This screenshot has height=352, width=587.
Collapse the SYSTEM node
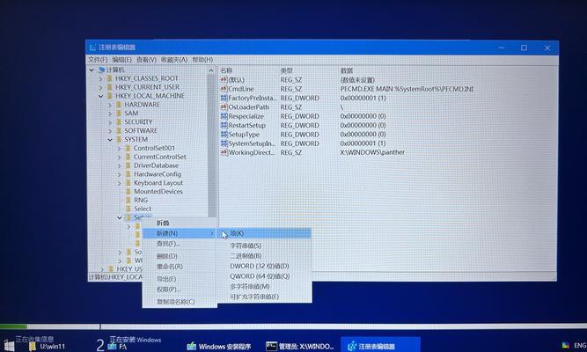(x=110, y=139)
